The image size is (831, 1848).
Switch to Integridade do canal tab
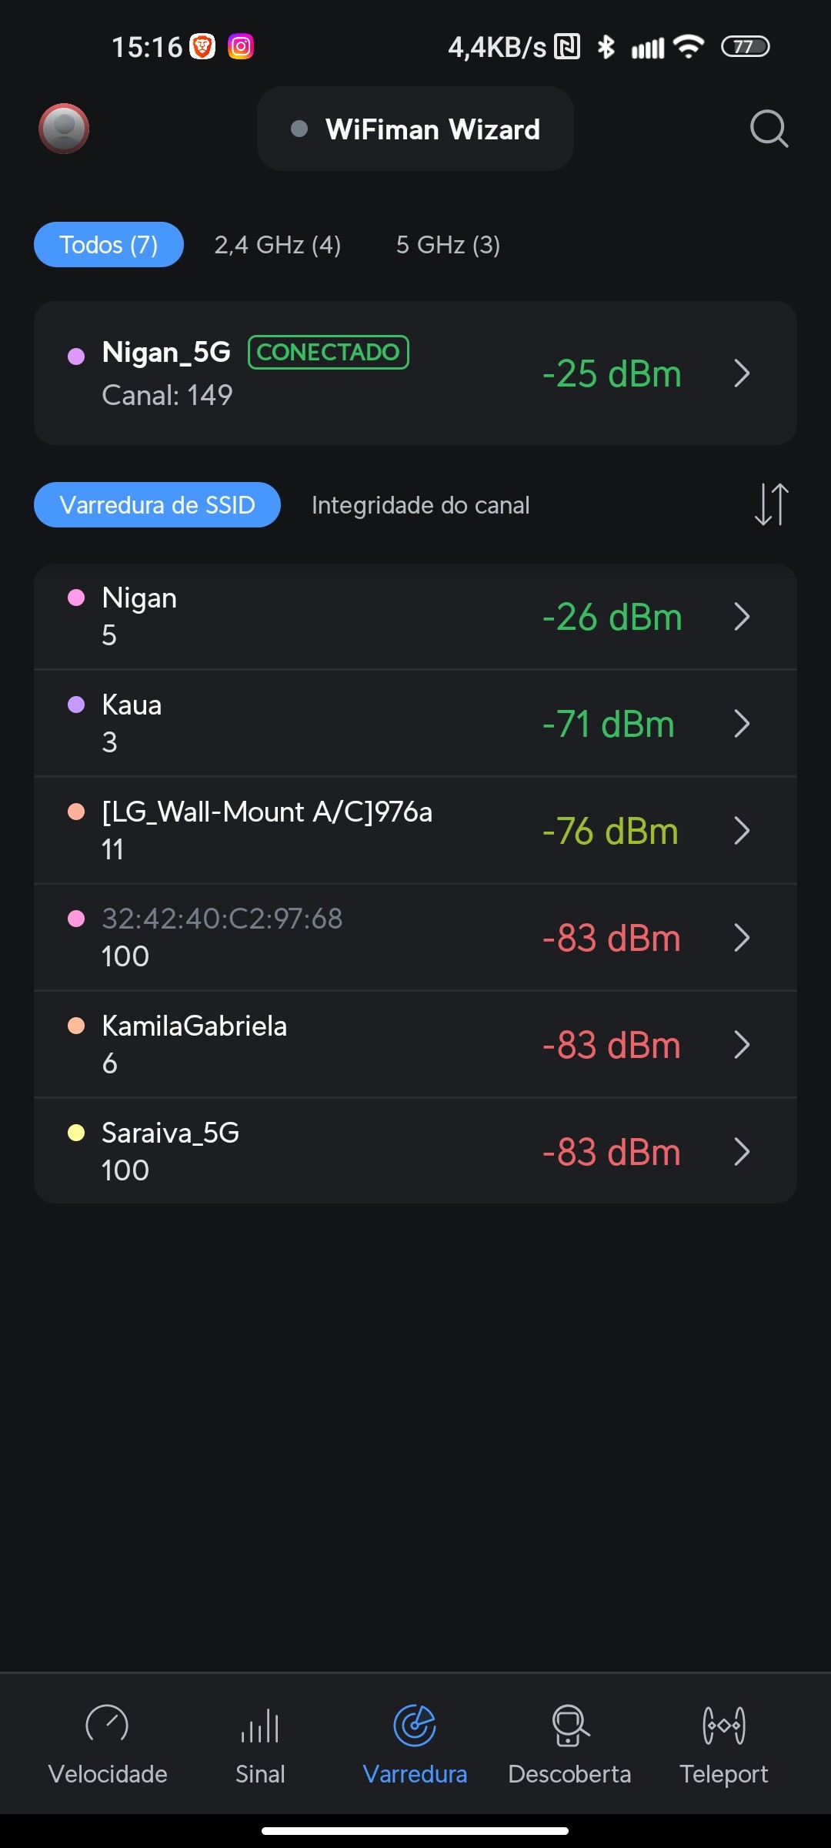pyautogui.click(x=420, y=505)
